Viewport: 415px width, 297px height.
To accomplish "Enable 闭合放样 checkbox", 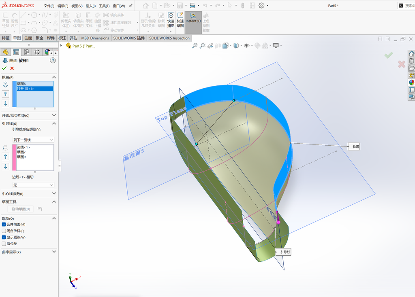I will coord(4,231).
